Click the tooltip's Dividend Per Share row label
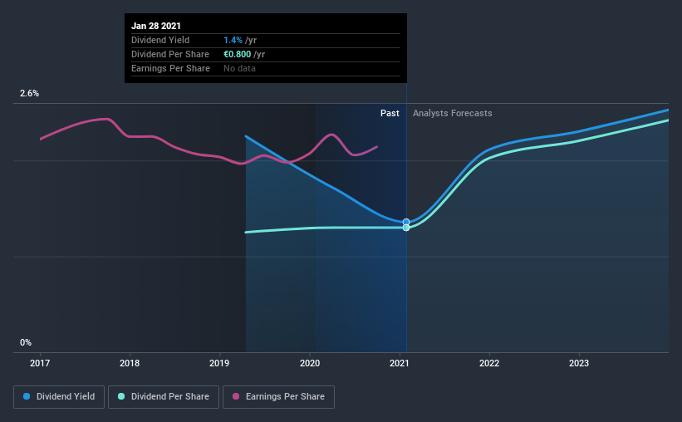This screenshot has height=422, width=682. coord(170,54)
